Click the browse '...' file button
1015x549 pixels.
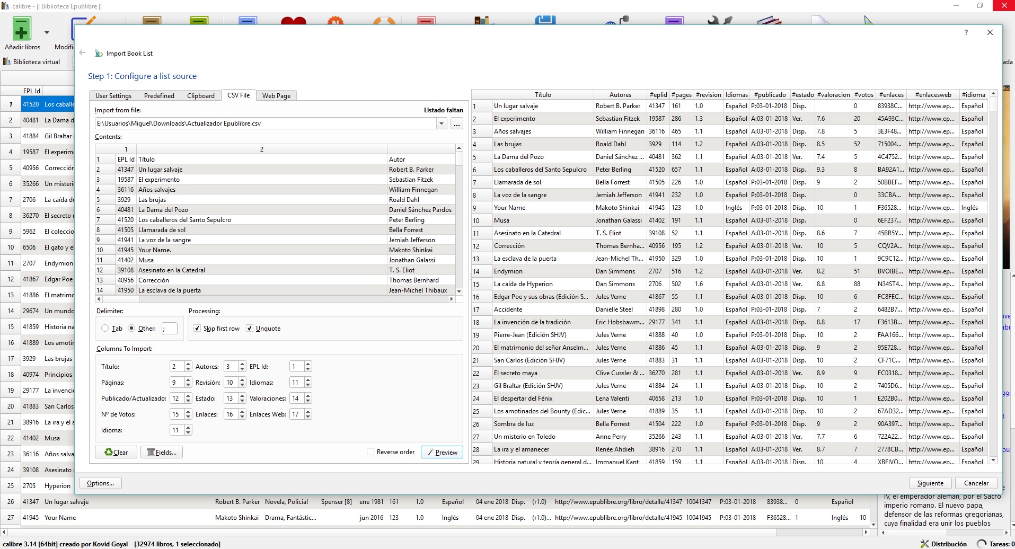click(x=457, y=123)
